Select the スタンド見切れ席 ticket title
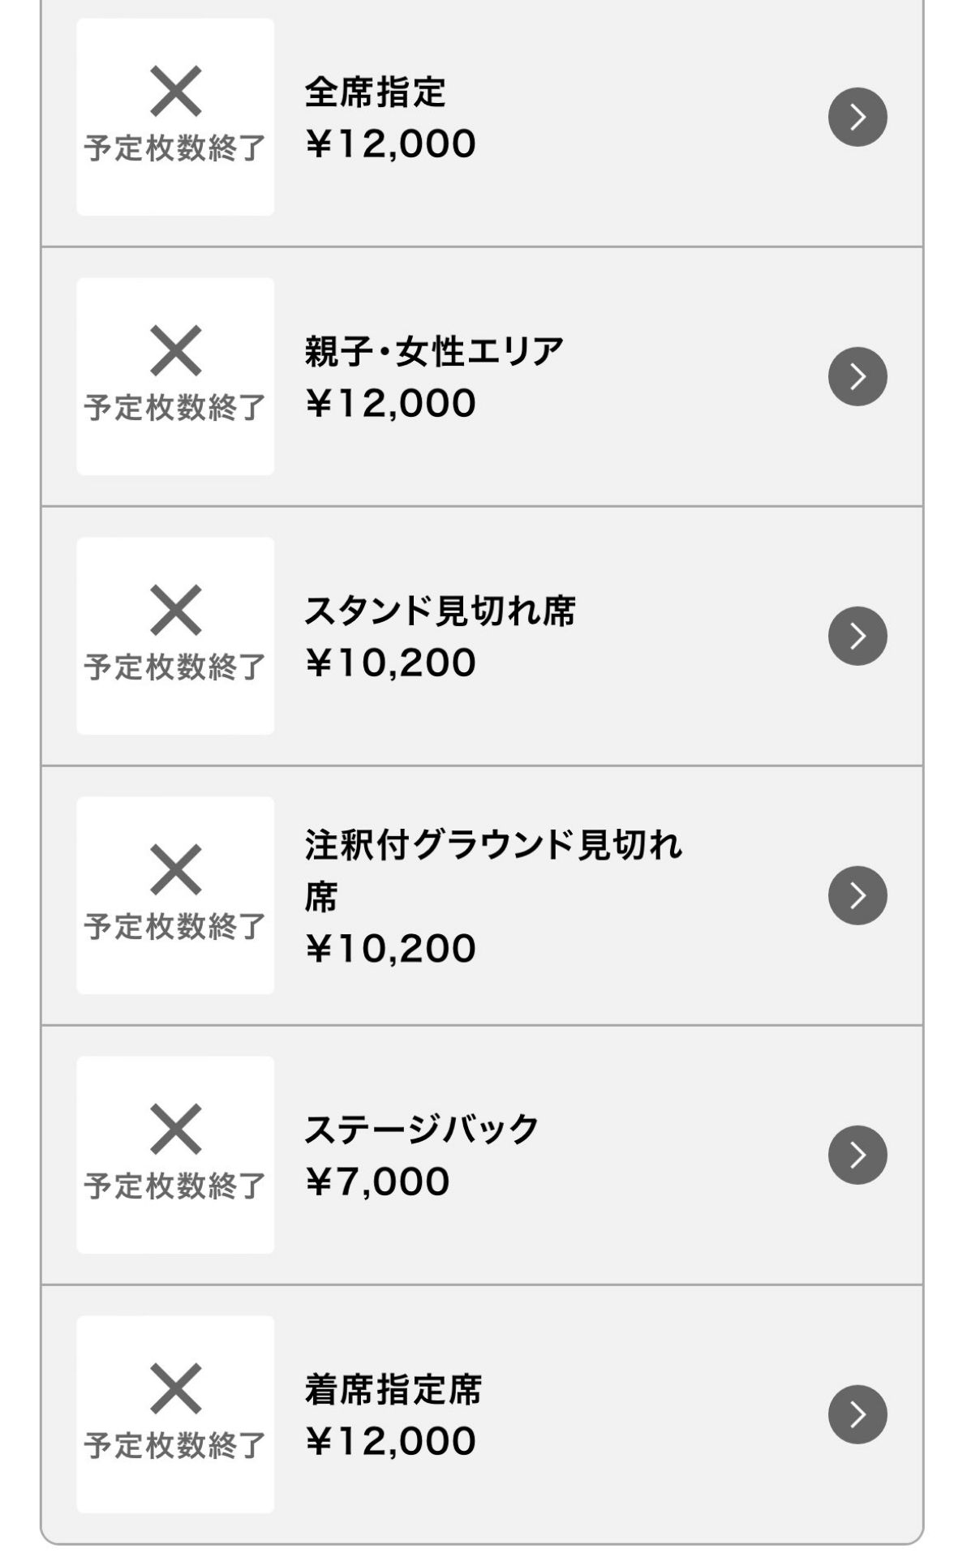Screen dimensions: 954x1557 point(440,611)
